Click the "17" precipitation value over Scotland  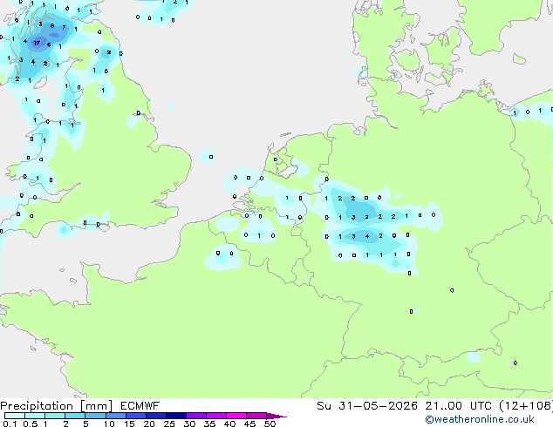pos(37,44)
